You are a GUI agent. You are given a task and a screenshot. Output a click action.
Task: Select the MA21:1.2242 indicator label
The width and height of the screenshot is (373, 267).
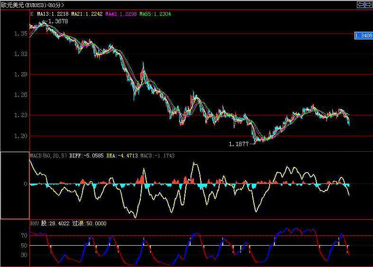(x=87, y=14)
